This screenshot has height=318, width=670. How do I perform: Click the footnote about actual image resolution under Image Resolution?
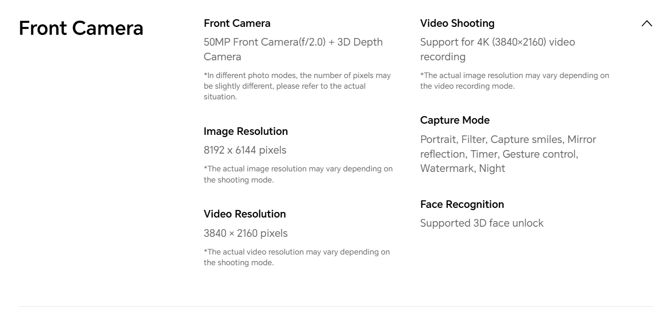pyautogui.click(x=298, y=174)
